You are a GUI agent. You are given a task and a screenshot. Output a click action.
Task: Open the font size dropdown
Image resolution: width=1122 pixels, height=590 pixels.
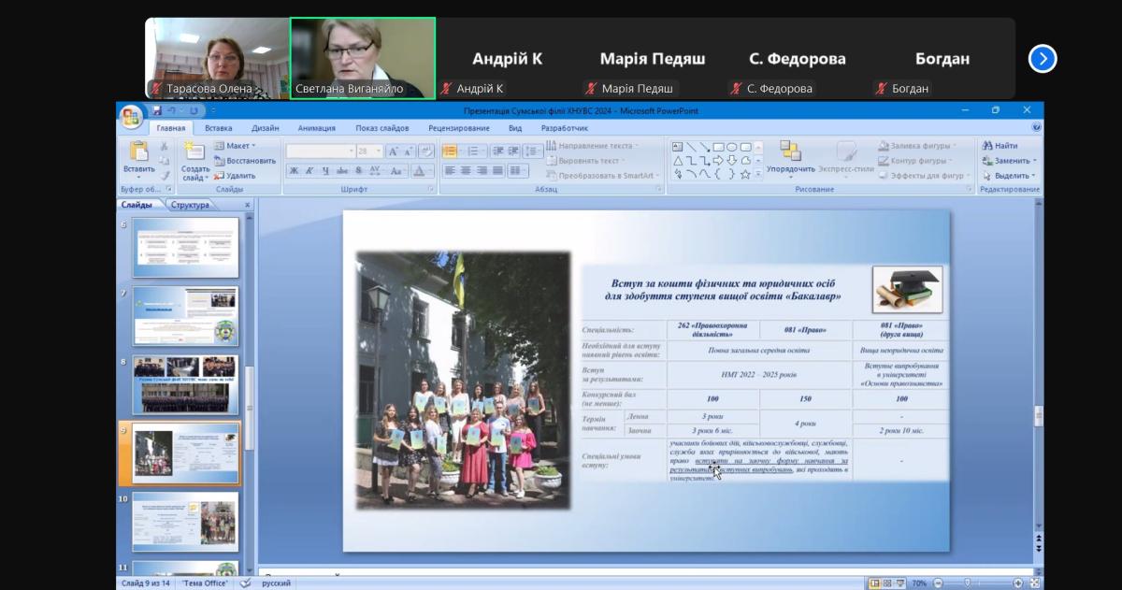[378, 151]
